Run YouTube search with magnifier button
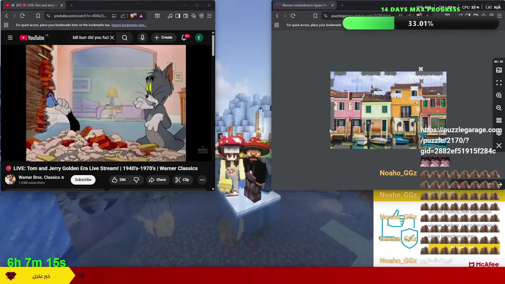 (125, 37)
